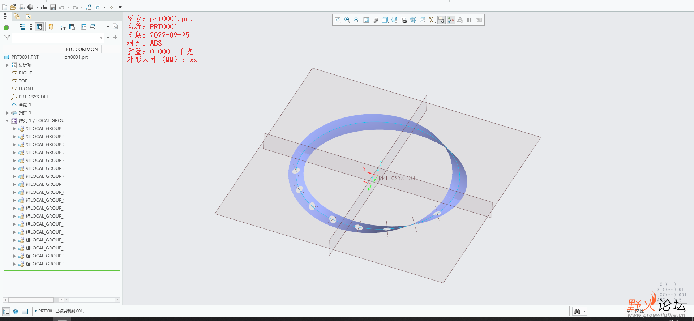Toggle annotation display button
Screen dimensions: 694x321
[441, 20]
